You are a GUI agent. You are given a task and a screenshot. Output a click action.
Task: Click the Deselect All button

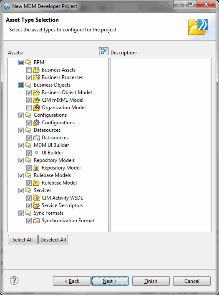pyautogui.click(x=53, y=239)
